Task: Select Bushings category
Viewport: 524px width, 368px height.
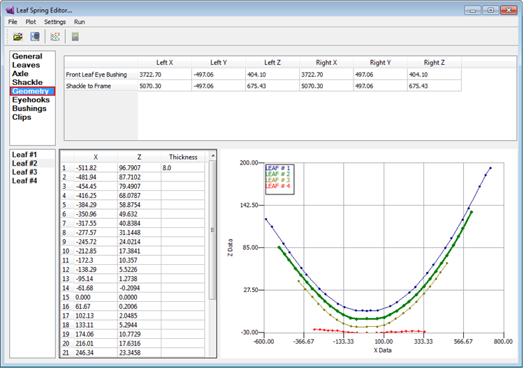Action: [29, 108]
